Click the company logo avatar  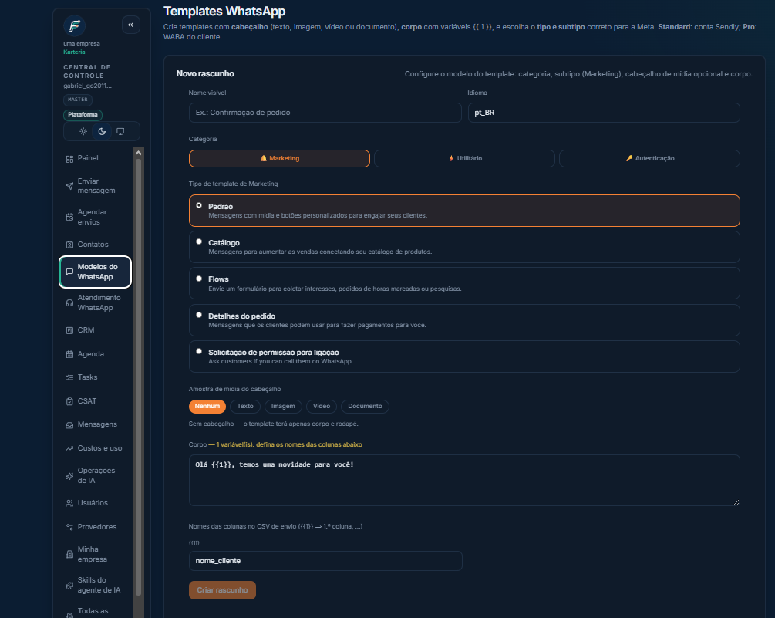(75, 25)
